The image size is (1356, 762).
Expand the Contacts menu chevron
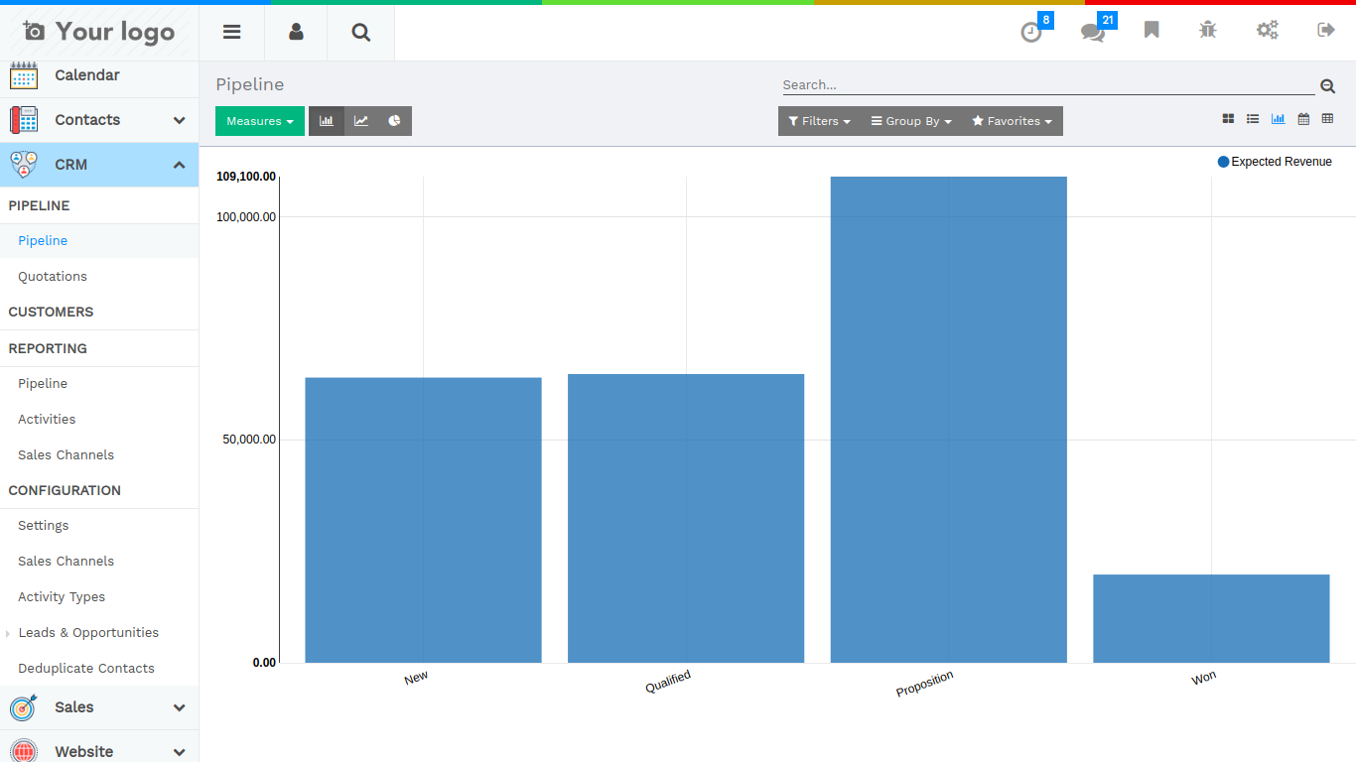click(x=179, y=120)
